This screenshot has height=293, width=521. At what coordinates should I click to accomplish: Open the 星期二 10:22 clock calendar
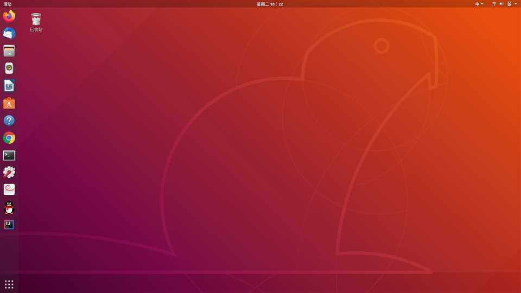(270, 4)
